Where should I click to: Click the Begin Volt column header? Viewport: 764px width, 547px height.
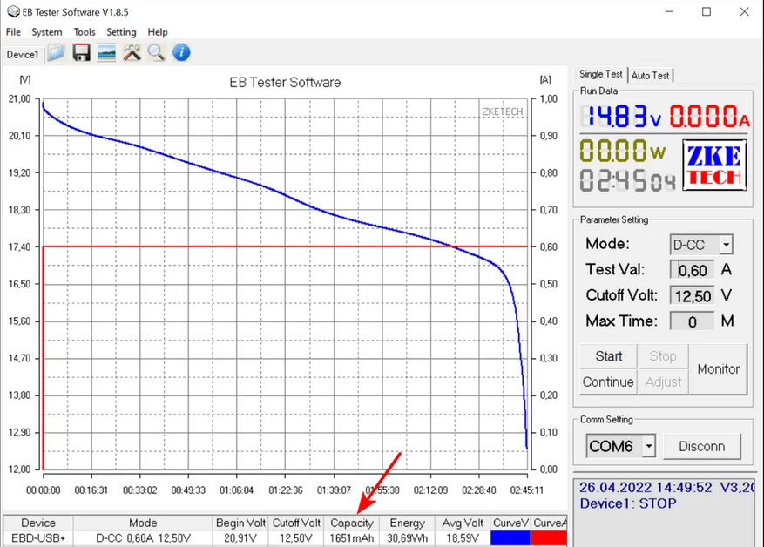pos(240,523)
